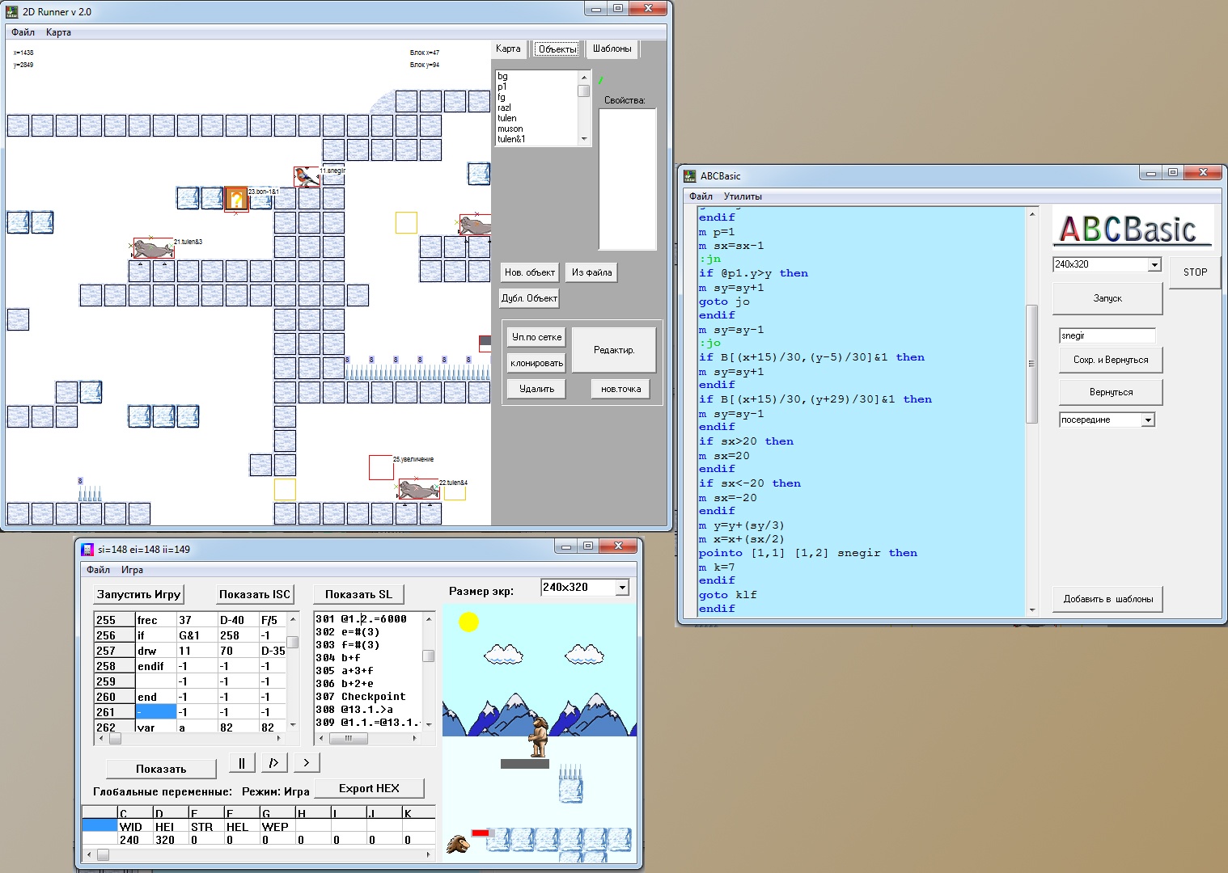Screen dimensions: 1228x873
Task: Click the нов.точка button
Action: tap(620, 389)
